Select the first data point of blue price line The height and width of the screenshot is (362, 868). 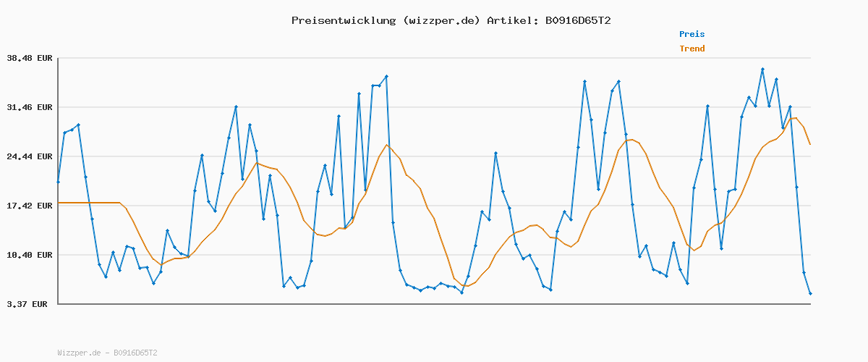tap(59, 182)
